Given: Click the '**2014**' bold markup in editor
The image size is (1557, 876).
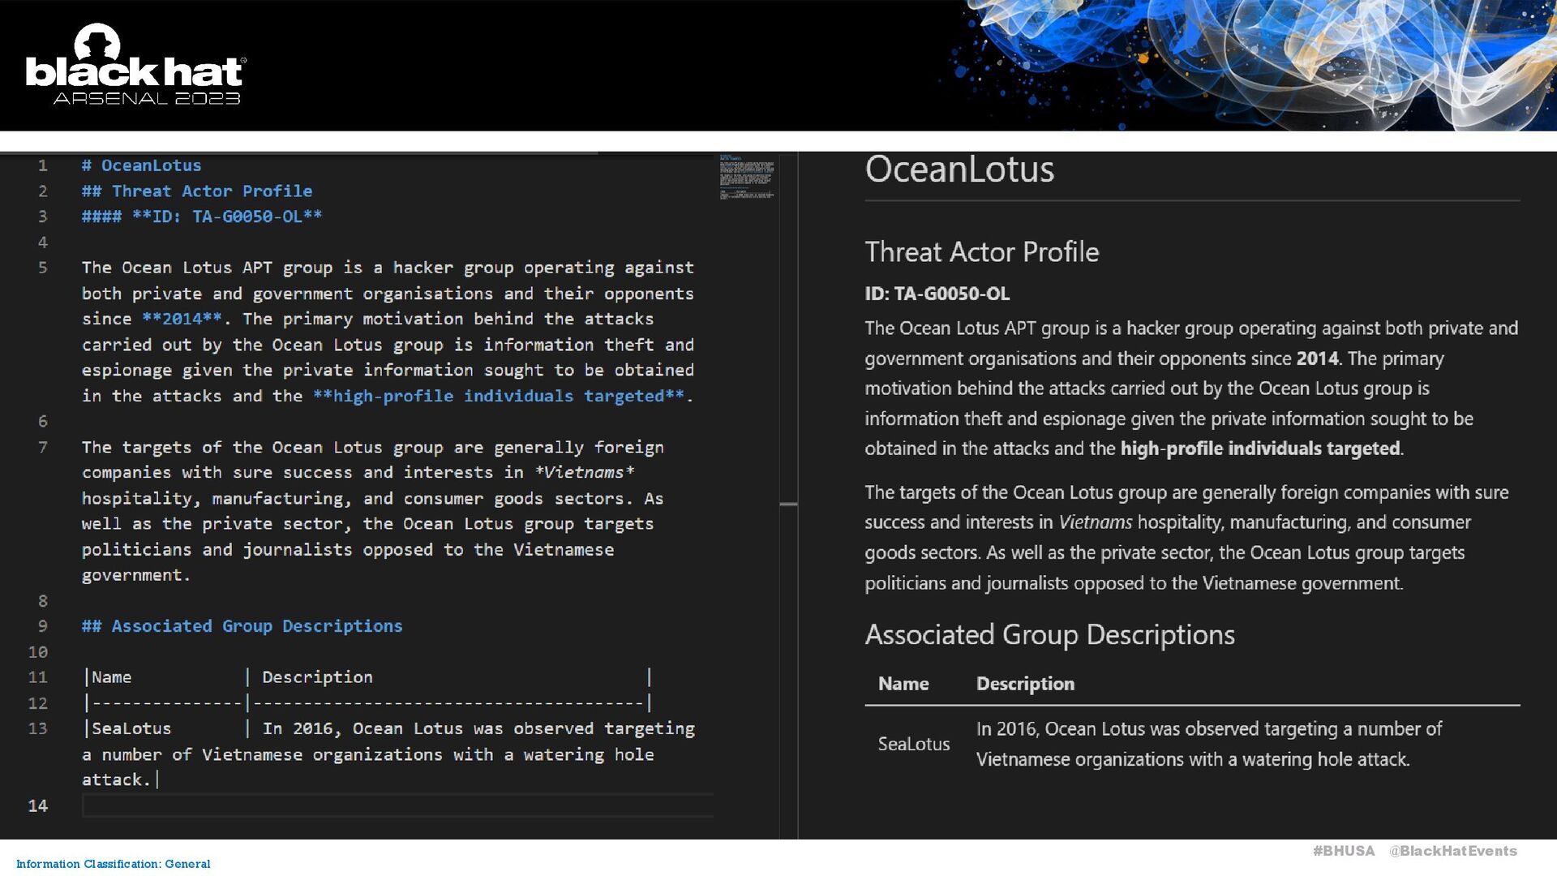Looking at the screenshot, I should click(182, 319).
